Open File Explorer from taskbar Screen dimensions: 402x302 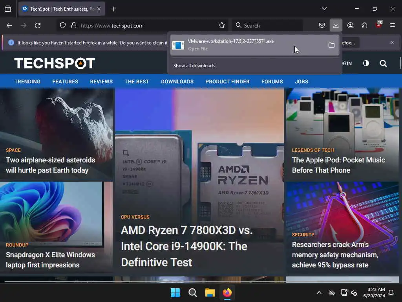[210, 293]
